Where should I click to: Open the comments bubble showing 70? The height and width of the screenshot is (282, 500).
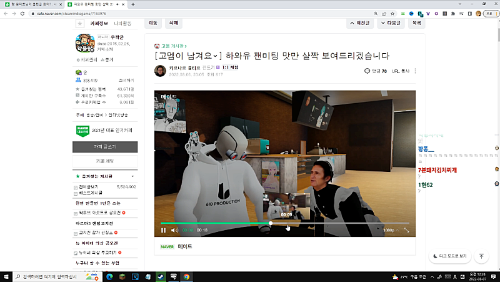(x=376, y=71)
